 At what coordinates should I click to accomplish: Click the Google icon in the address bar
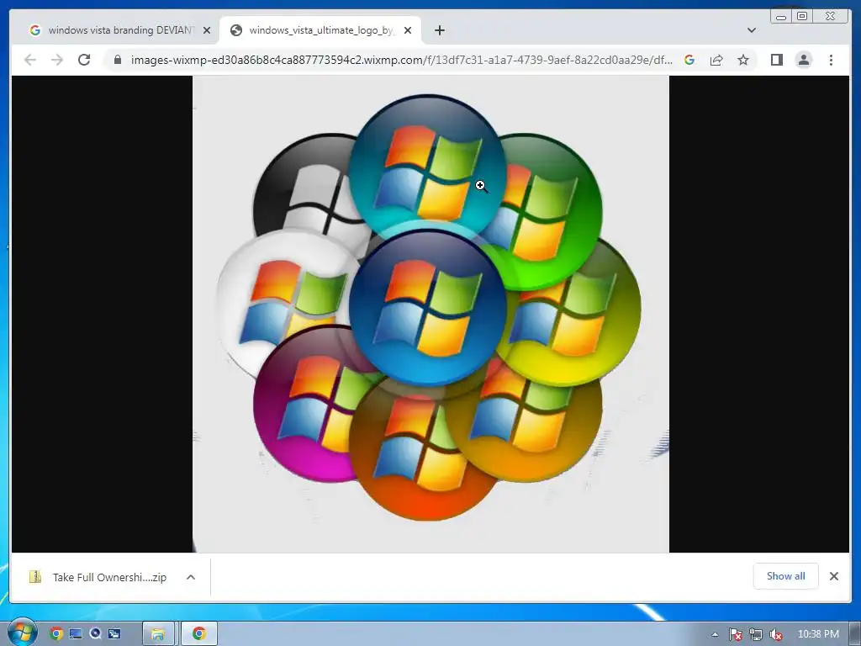pos(689,60)
